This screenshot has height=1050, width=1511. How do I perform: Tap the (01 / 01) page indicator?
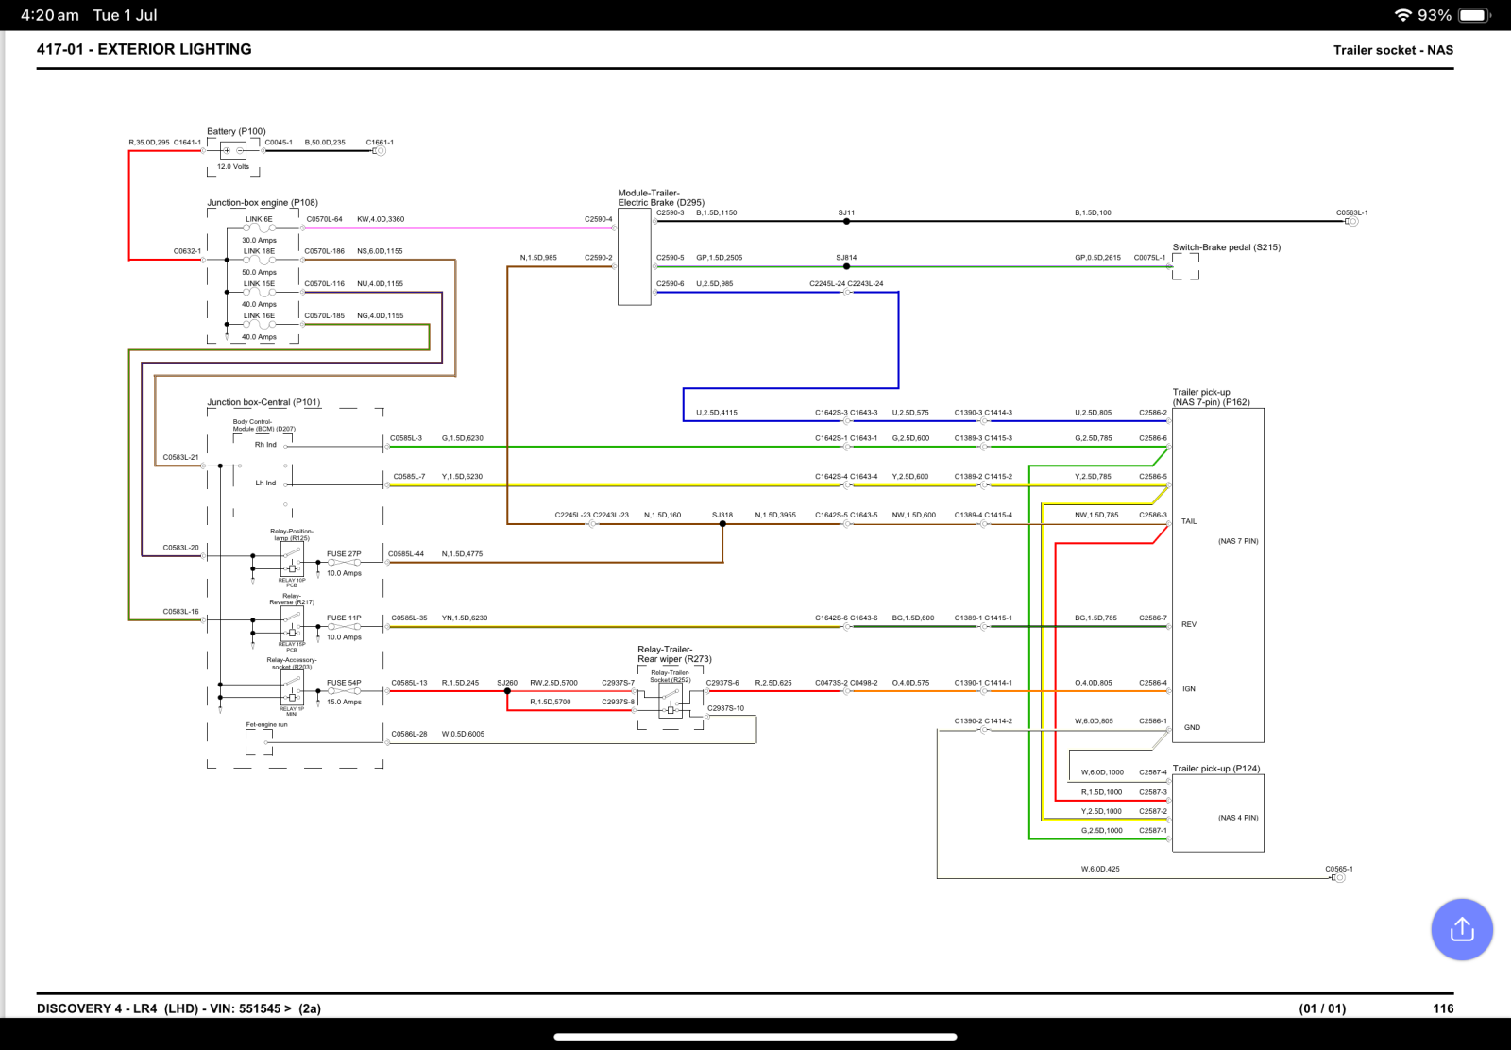pyautogui.click(x=1322, y=1008)
